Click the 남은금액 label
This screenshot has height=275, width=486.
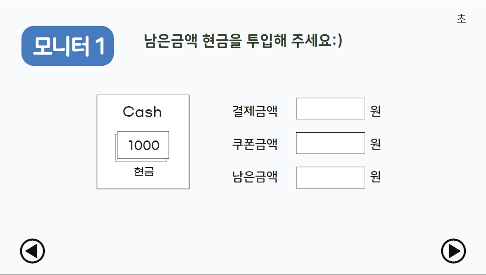pyautogui.click(x=255, y=177)
